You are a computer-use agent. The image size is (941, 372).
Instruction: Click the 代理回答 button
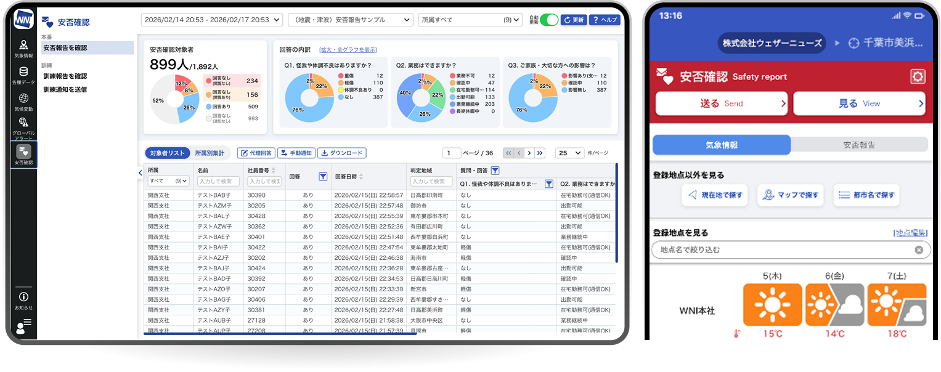pos(256,153)
